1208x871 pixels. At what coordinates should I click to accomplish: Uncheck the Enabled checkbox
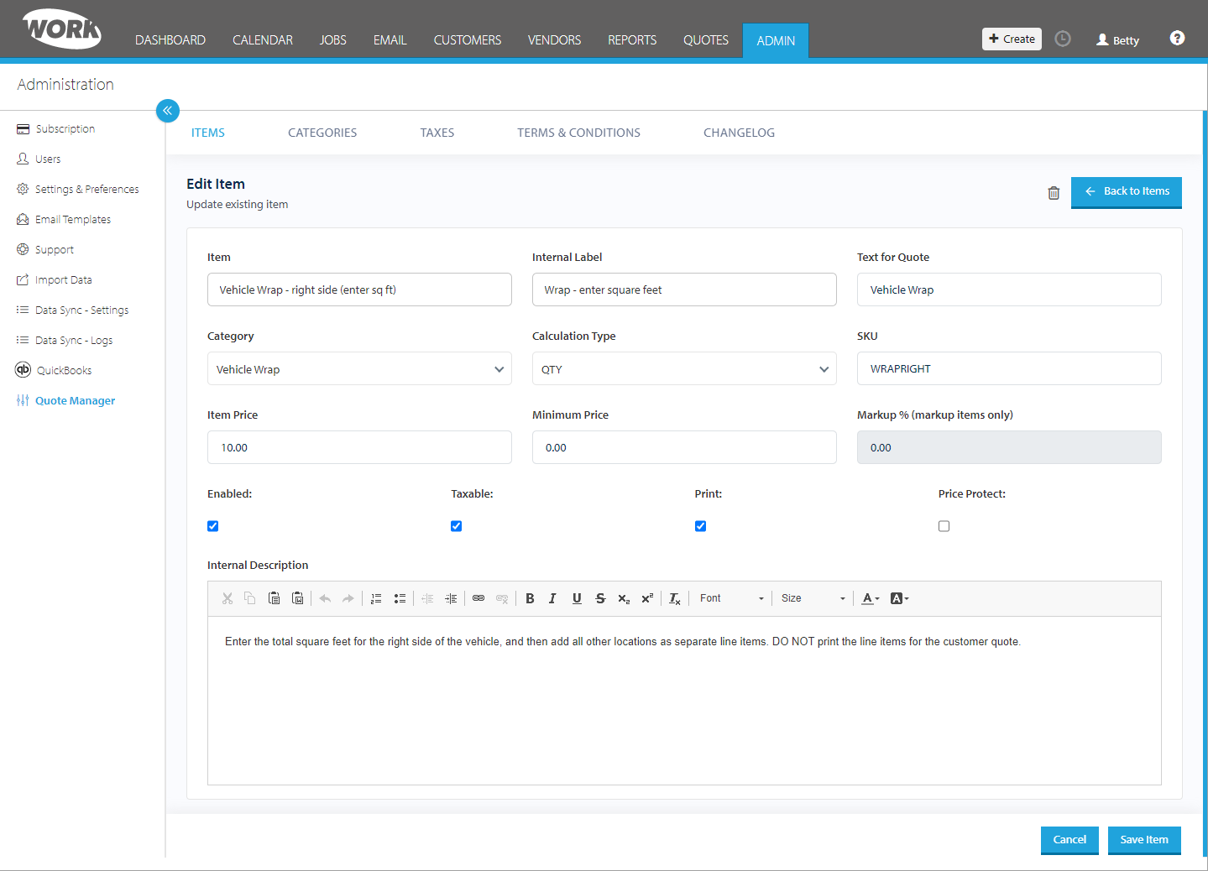coord(213,526)
